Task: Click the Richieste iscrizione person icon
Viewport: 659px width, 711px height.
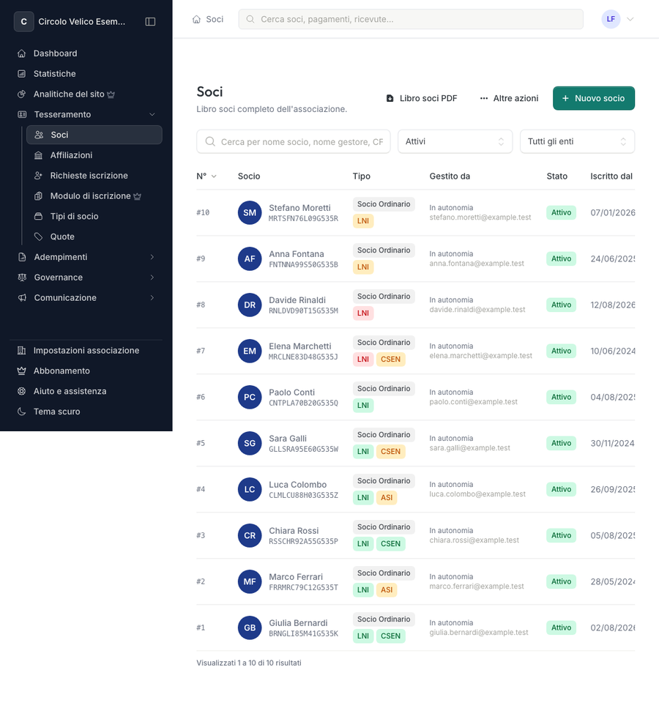Action: click(39, 176)
